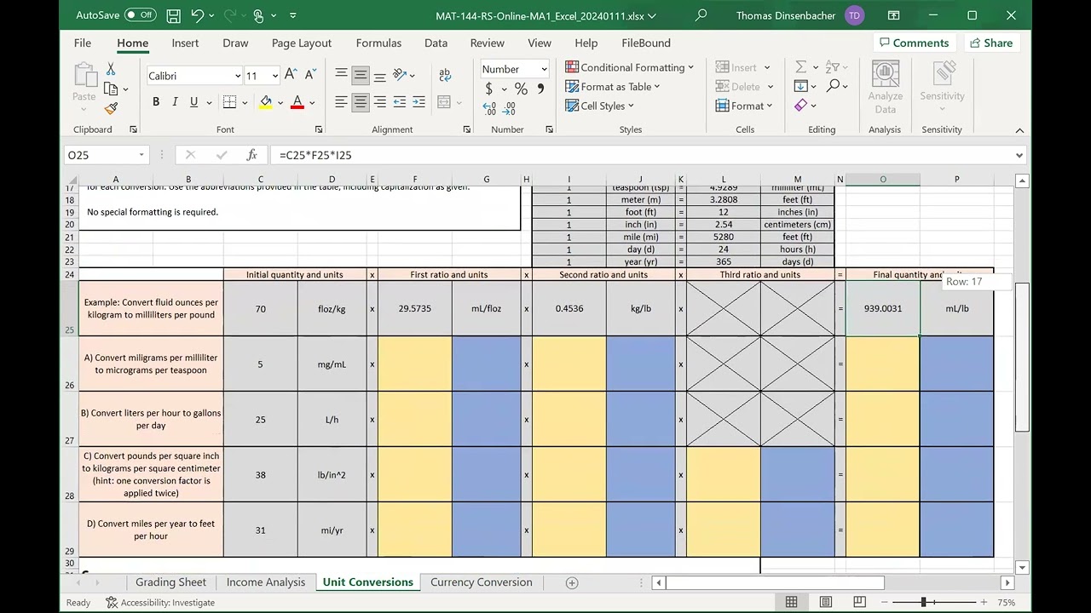Viewport: 1091px width, 613px height.
Task: Open the Format cells dropdown in Cells group
Action: tap(743, 106)
